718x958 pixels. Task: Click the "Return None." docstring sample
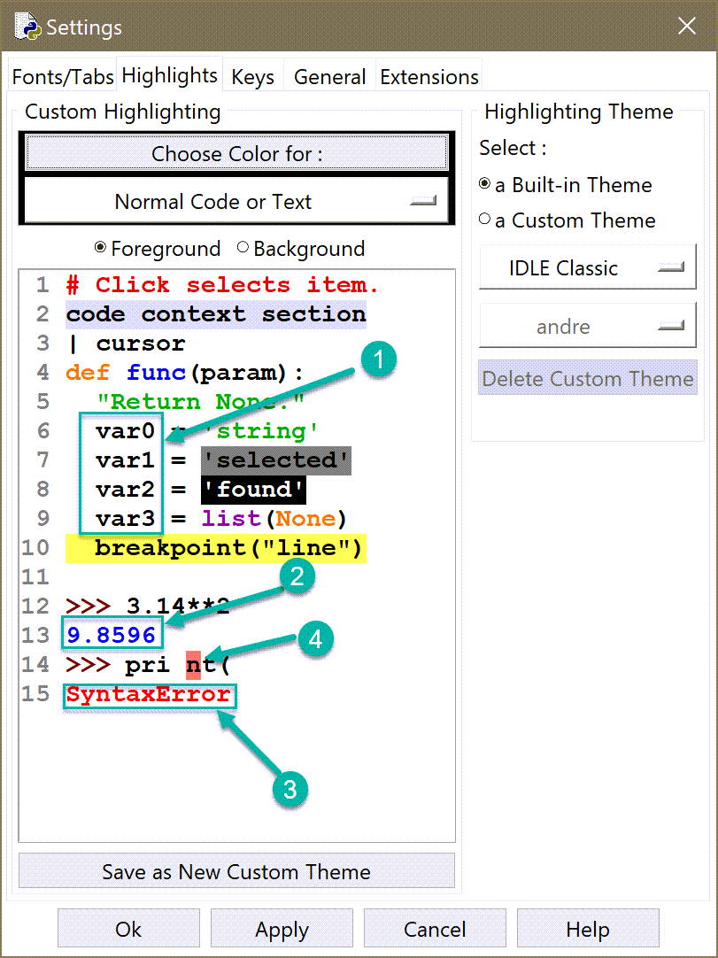200,402
